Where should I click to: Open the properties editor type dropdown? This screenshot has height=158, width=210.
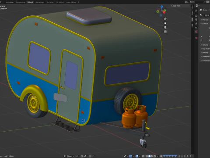(x=197, y=6)
